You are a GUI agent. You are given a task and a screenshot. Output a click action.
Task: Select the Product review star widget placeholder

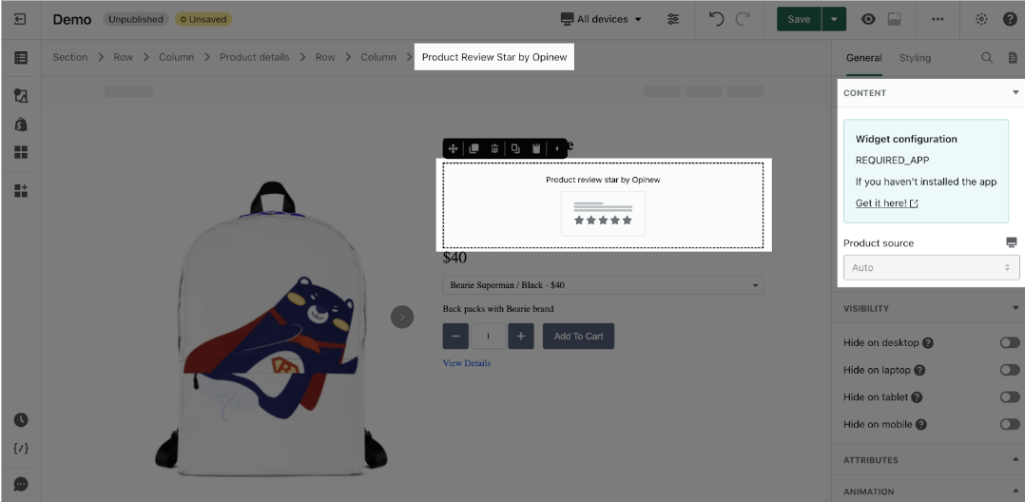tap(603, 204)
